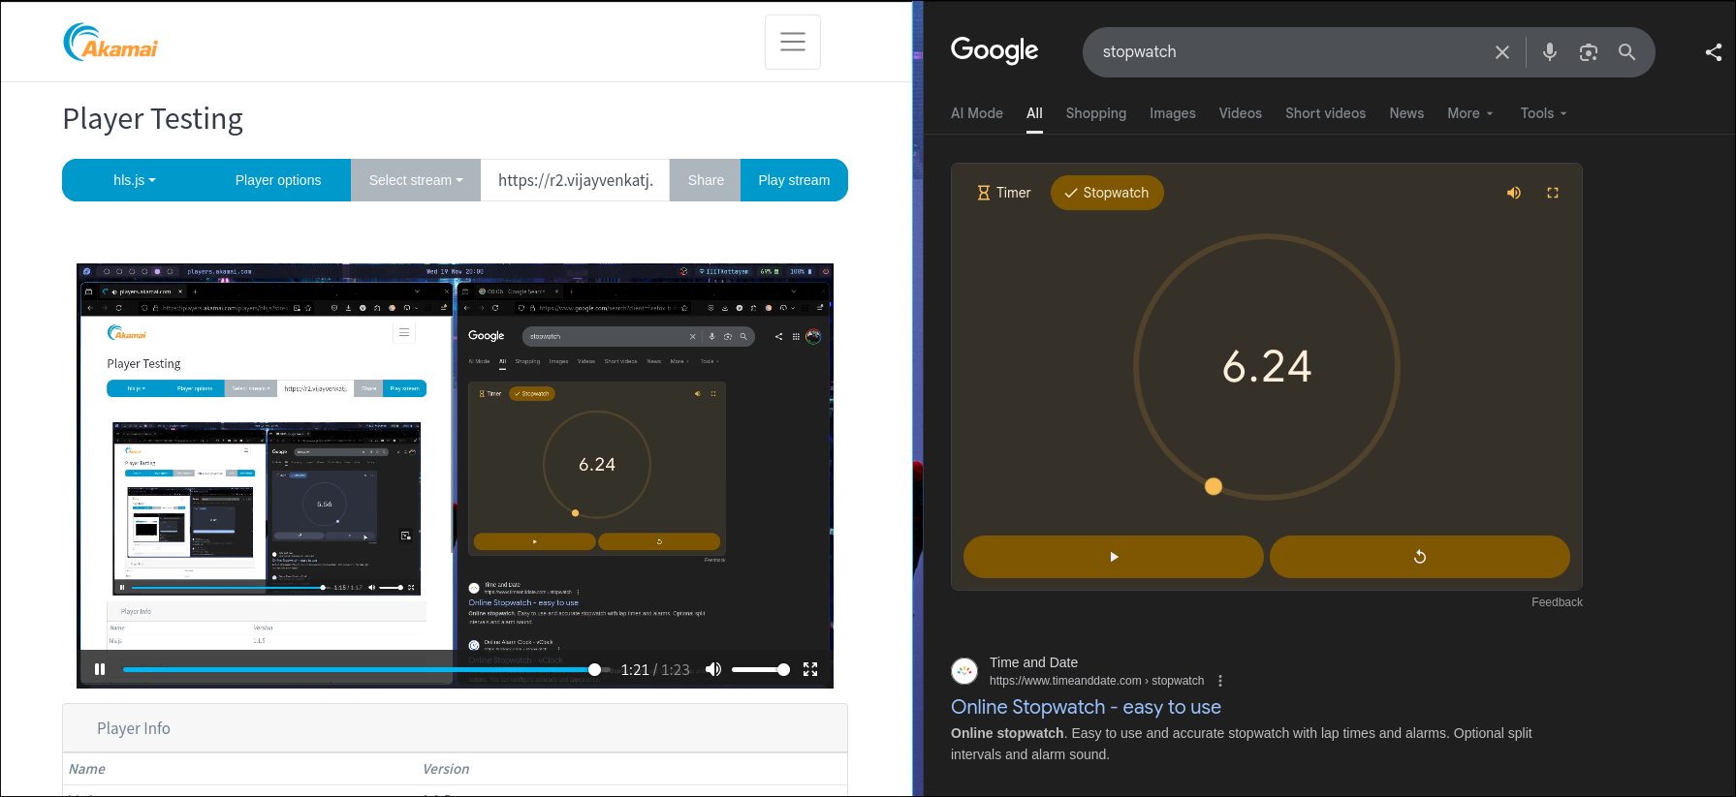Open the Online Stopwatch - easy to use result
Screen dimensions: 1736x797
click(1086, 707)
